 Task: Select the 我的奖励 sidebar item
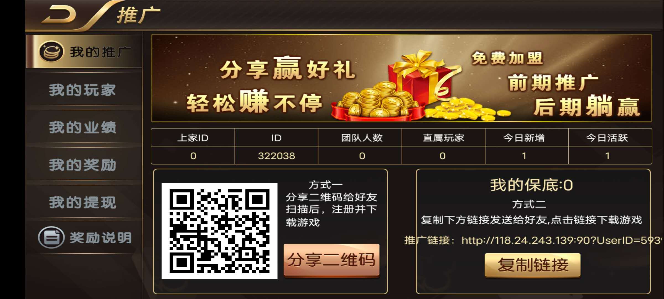(83, 165)
